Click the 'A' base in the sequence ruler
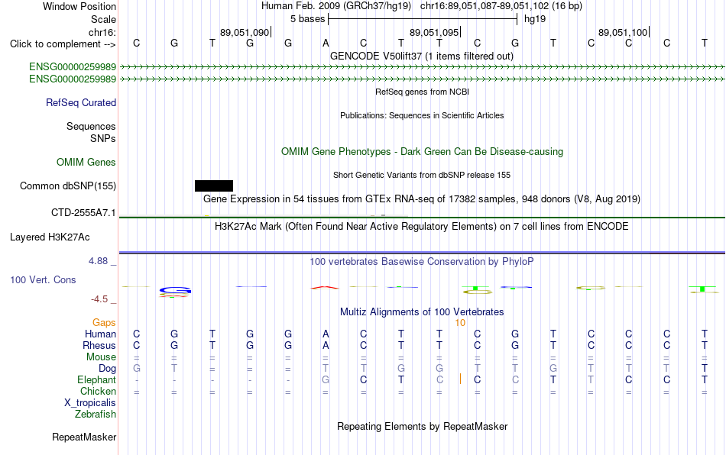Viewport: 726px width, 455px height. [326, 43]
